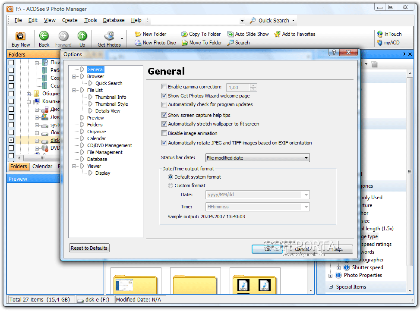
Task: Enable Automatically check for program updates
Action: point(164,104)
